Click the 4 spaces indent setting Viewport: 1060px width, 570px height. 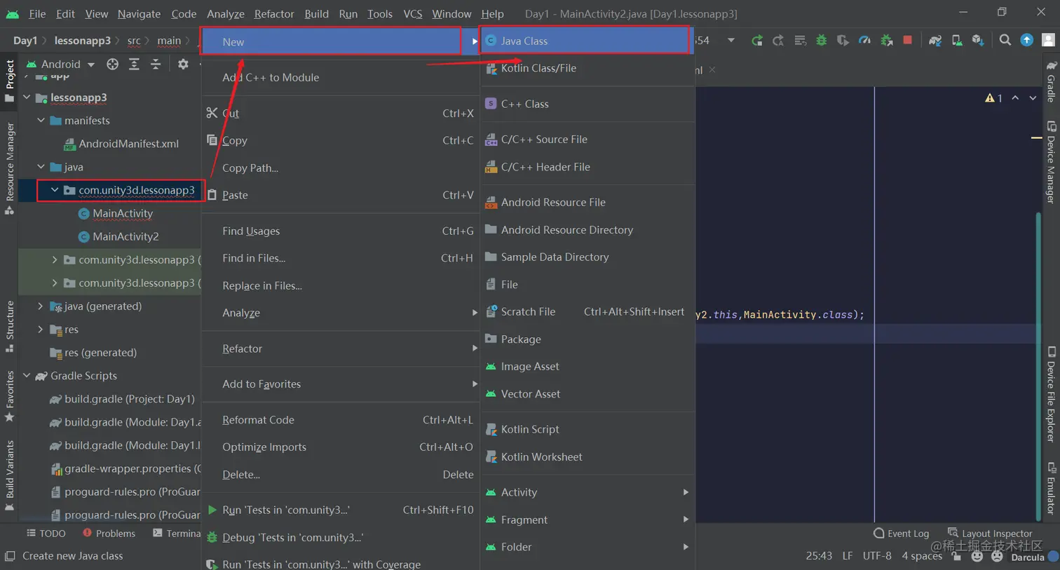point(922,556)
